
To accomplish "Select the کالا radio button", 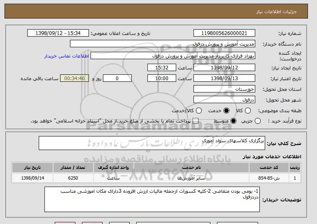I will click(248, 111).
